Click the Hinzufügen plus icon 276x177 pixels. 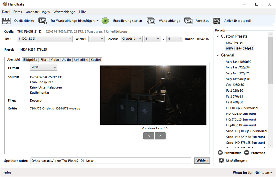220,153
